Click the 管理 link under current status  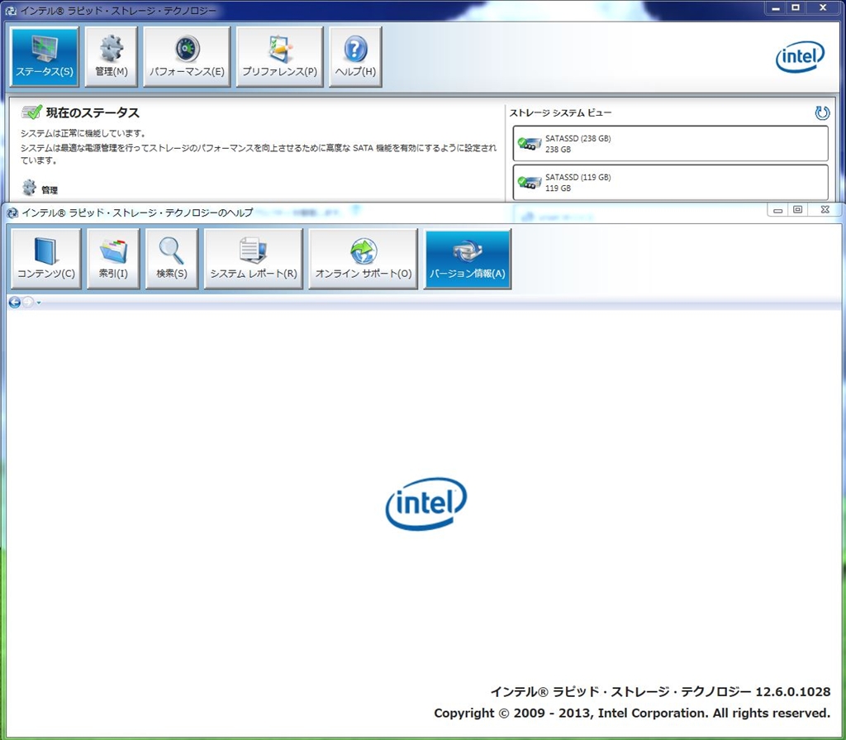(50, 190)
